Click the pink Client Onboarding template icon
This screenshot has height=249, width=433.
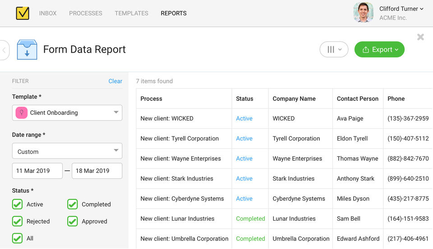point(21,113)
